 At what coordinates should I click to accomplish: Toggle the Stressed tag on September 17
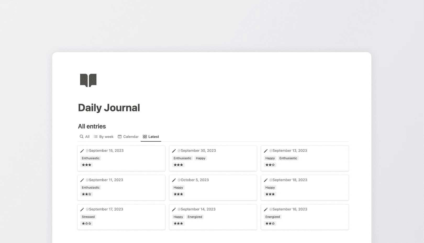coord(88,217)
